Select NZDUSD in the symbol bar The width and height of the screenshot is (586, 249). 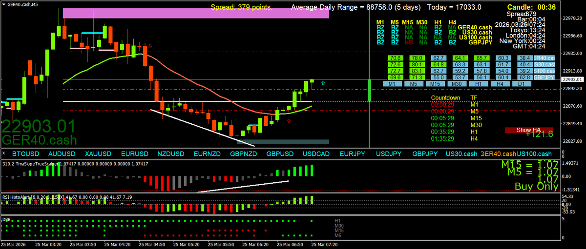tap(171, 154)
